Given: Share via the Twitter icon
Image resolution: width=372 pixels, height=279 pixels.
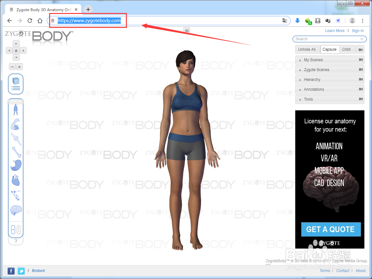Looking at the screenshot, I should pos(21,271).
